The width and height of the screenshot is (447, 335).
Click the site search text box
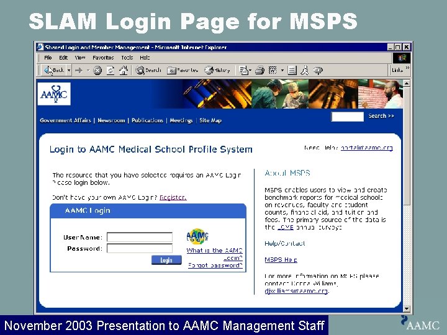click(347, 117)
